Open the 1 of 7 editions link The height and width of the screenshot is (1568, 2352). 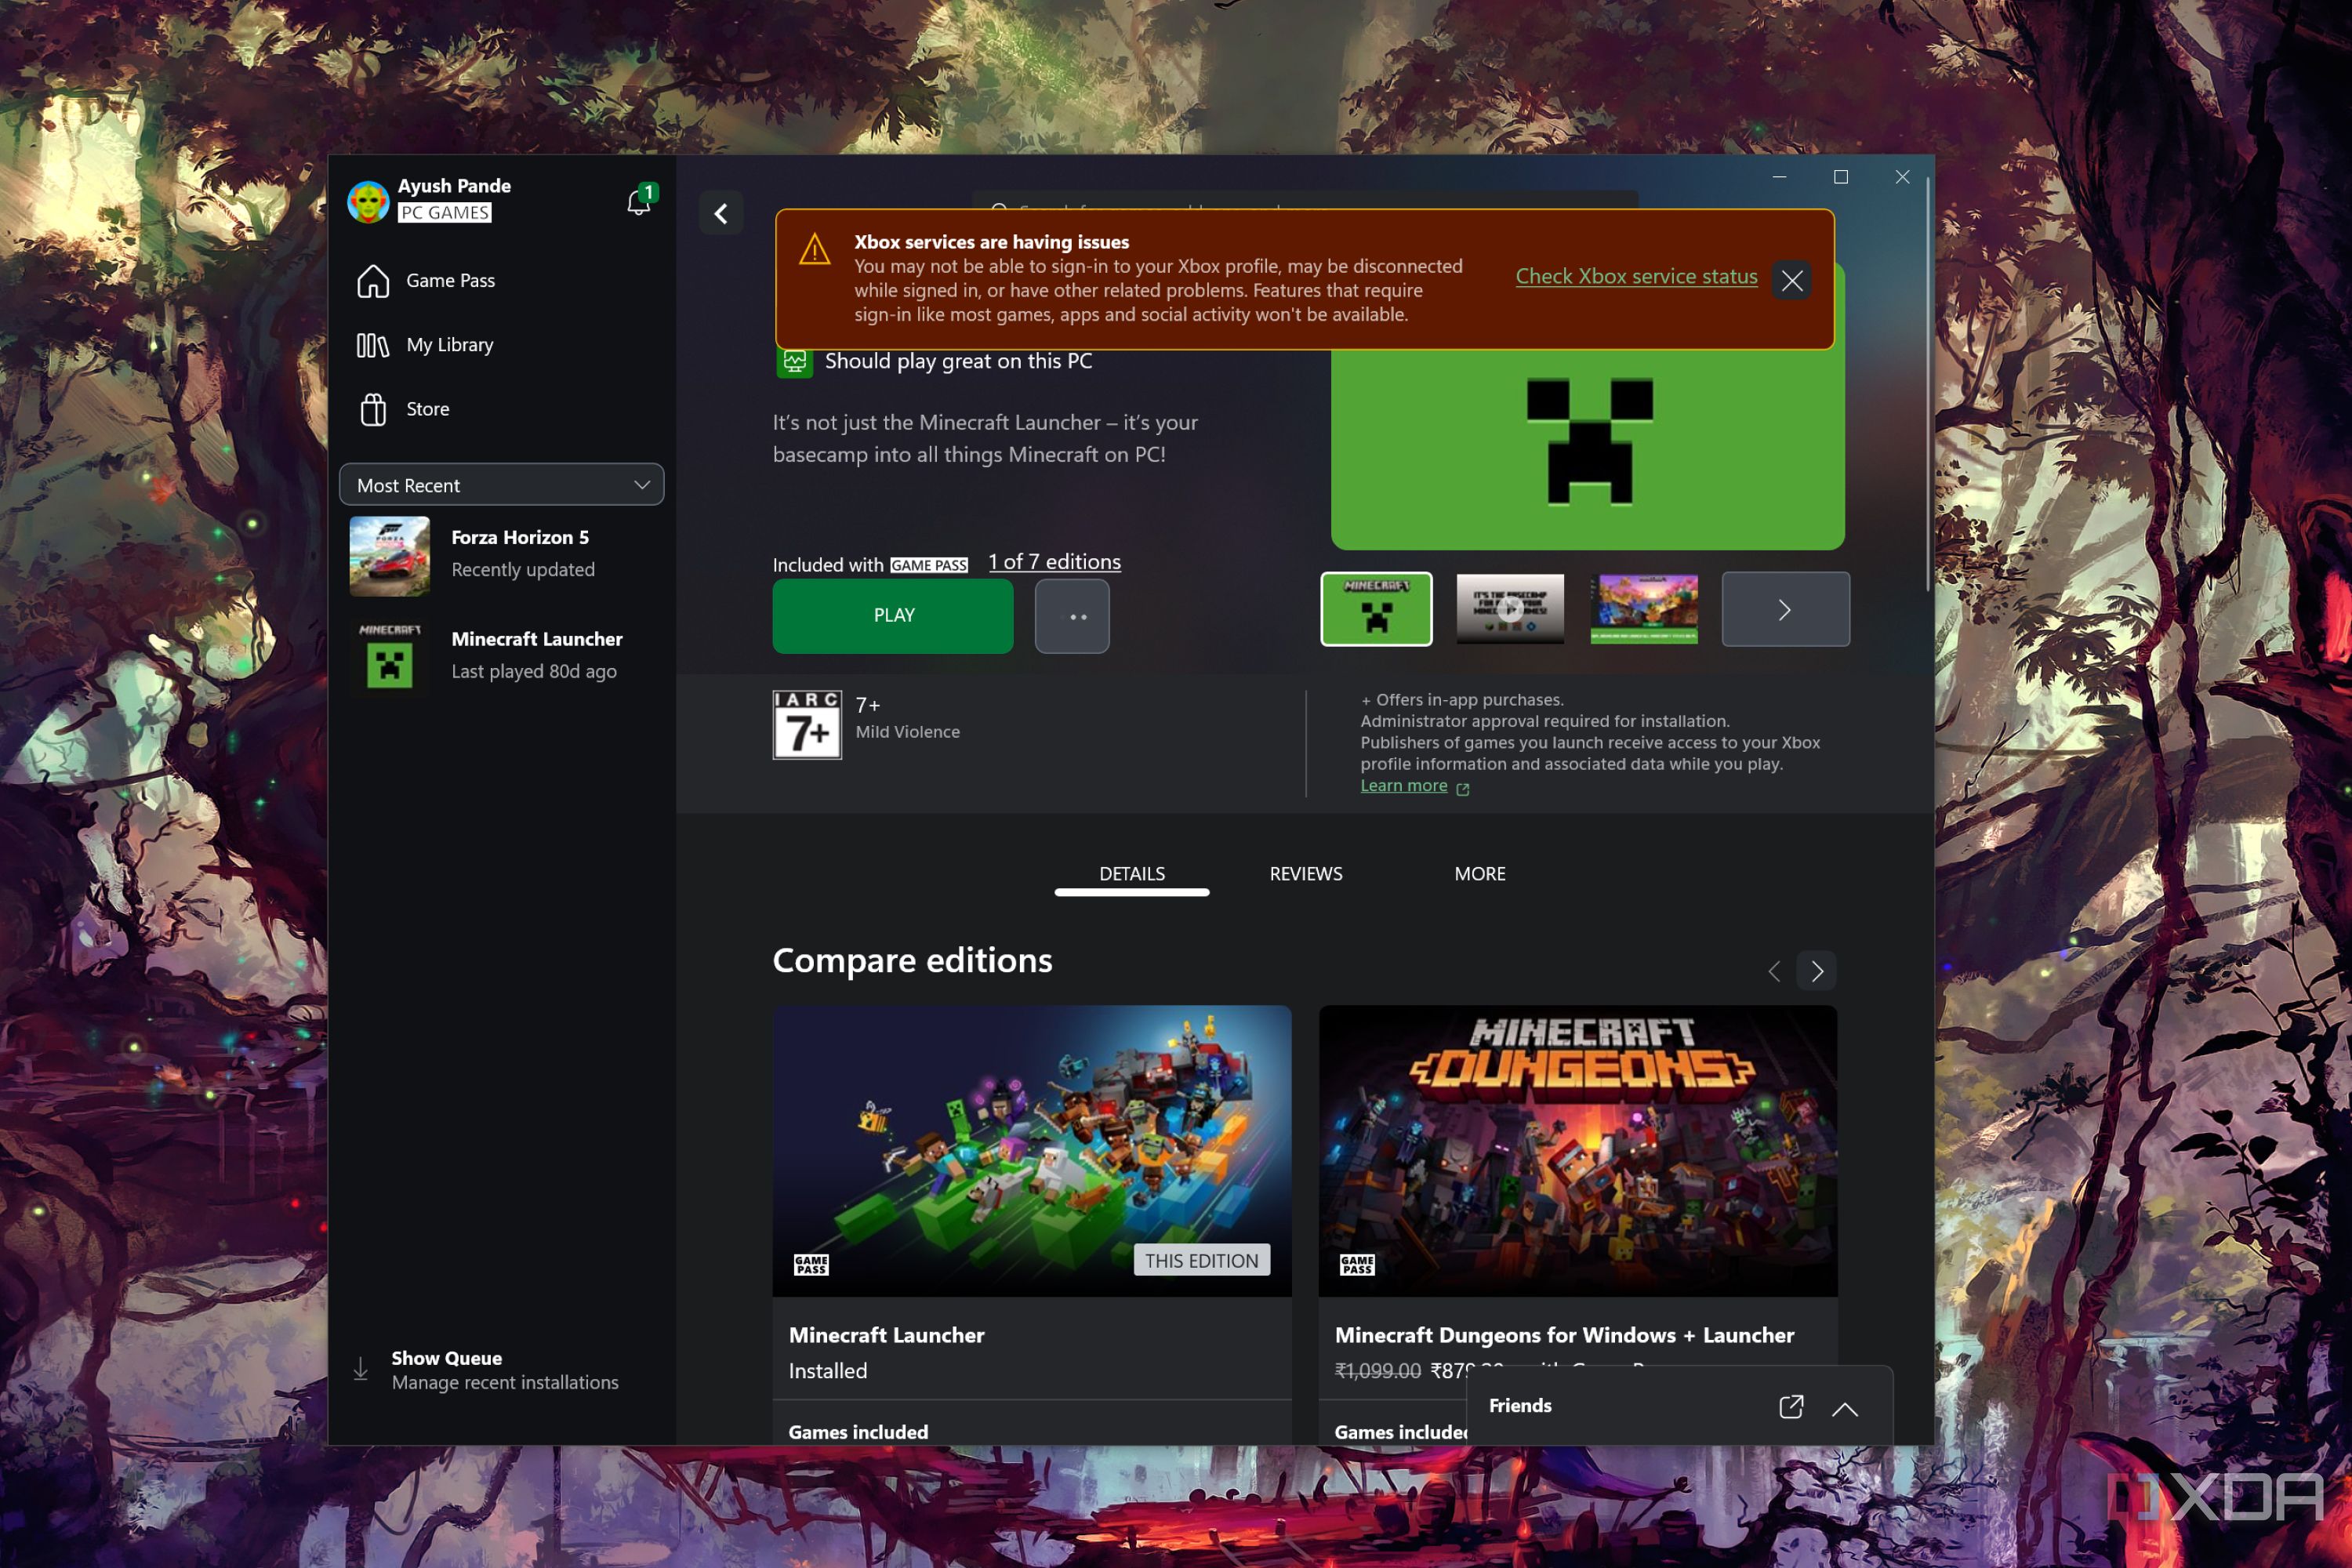(1054, 562)
